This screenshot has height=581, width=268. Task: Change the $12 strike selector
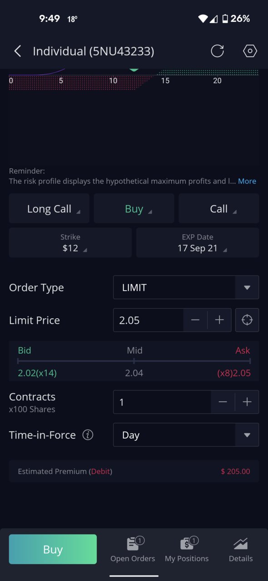click(70, 243)
